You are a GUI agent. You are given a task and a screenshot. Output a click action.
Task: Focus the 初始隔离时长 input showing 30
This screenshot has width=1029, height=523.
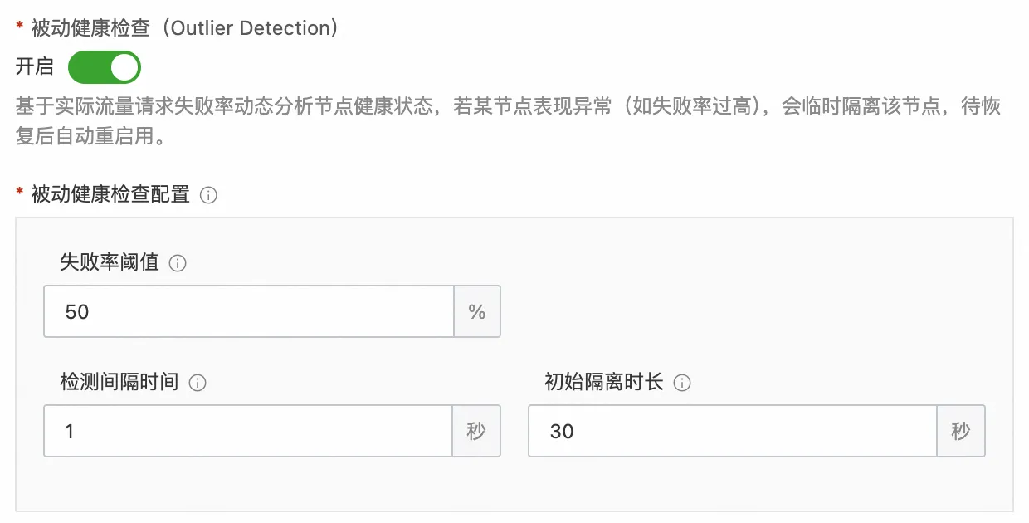pos(733,431)
